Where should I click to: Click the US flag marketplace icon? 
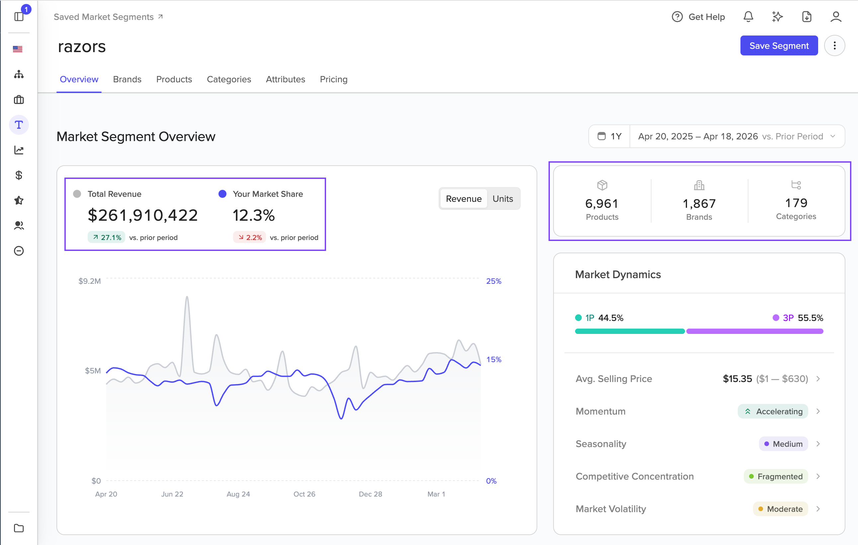[18, 49]
